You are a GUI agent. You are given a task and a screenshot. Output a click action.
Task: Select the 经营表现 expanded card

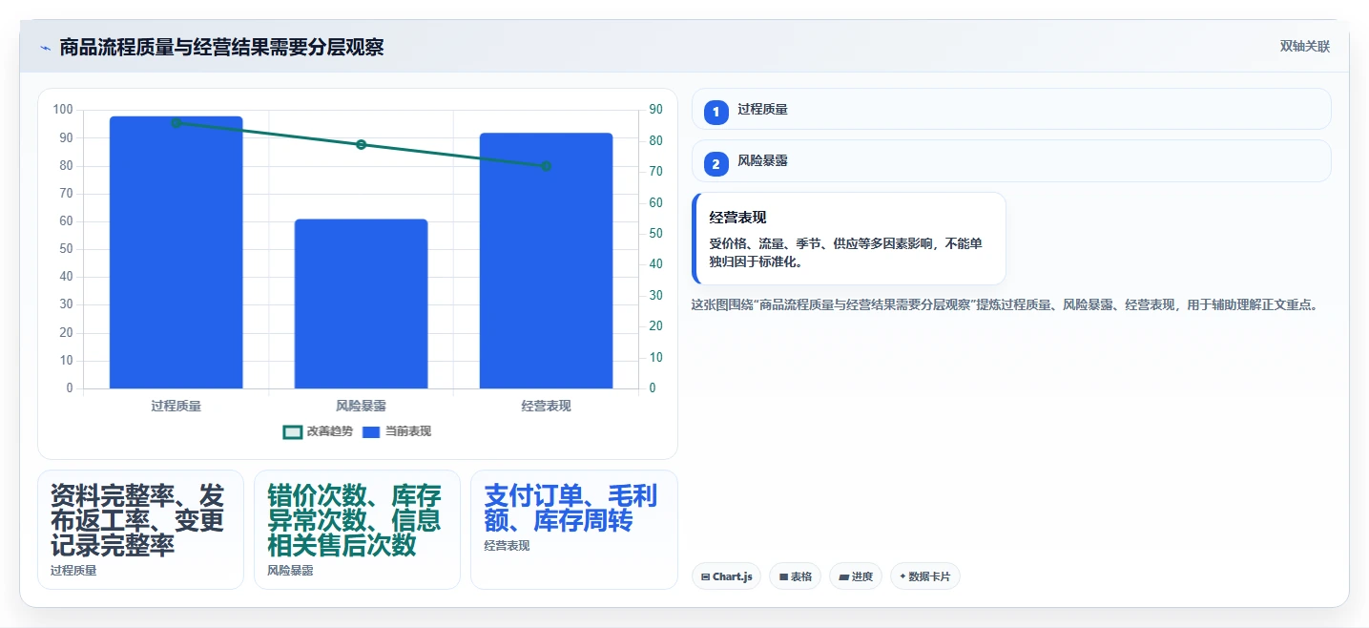(x=848, y=239)
